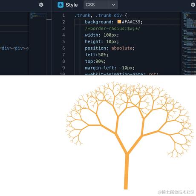196x196 pixels.
Task: Click line number 3 in the CSS editor
Action: point(63,29)
